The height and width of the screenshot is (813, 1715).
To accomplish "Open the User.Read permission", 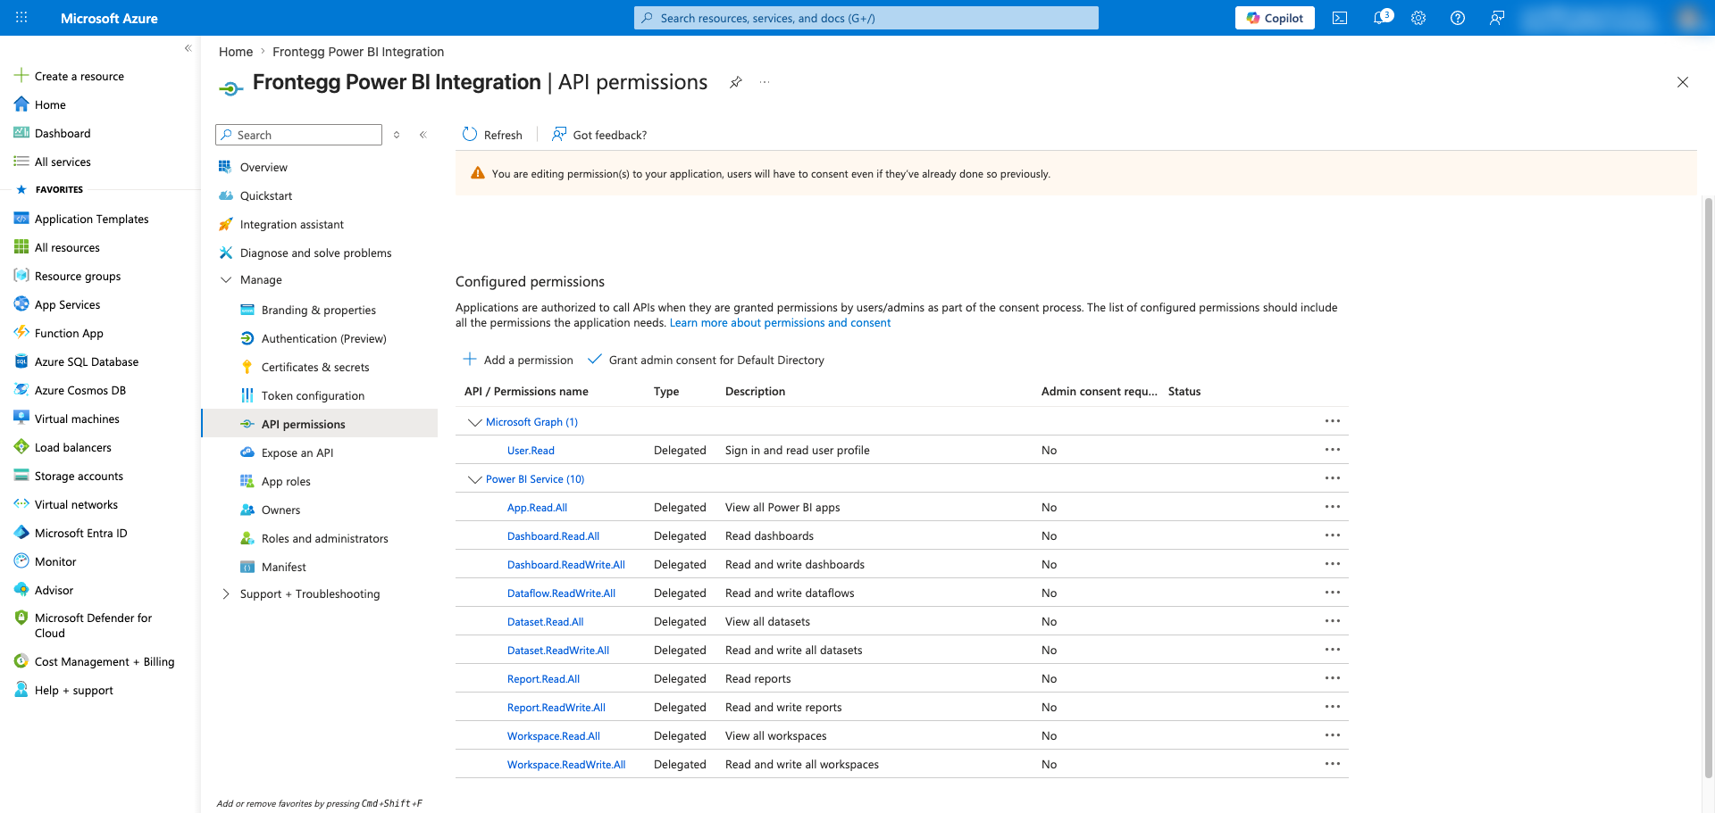I will click(x=531, y=451).
